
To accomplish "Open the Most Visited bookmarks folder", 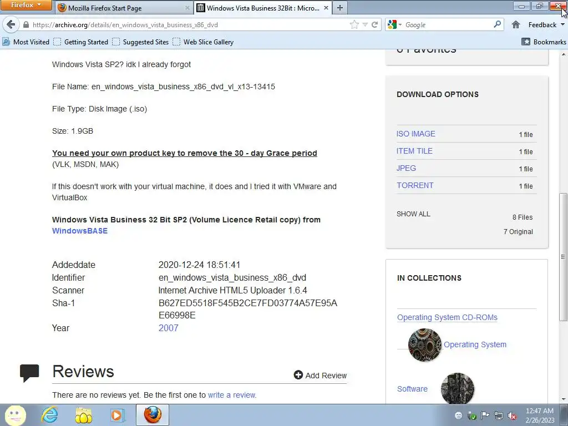I will coord(26,42).
